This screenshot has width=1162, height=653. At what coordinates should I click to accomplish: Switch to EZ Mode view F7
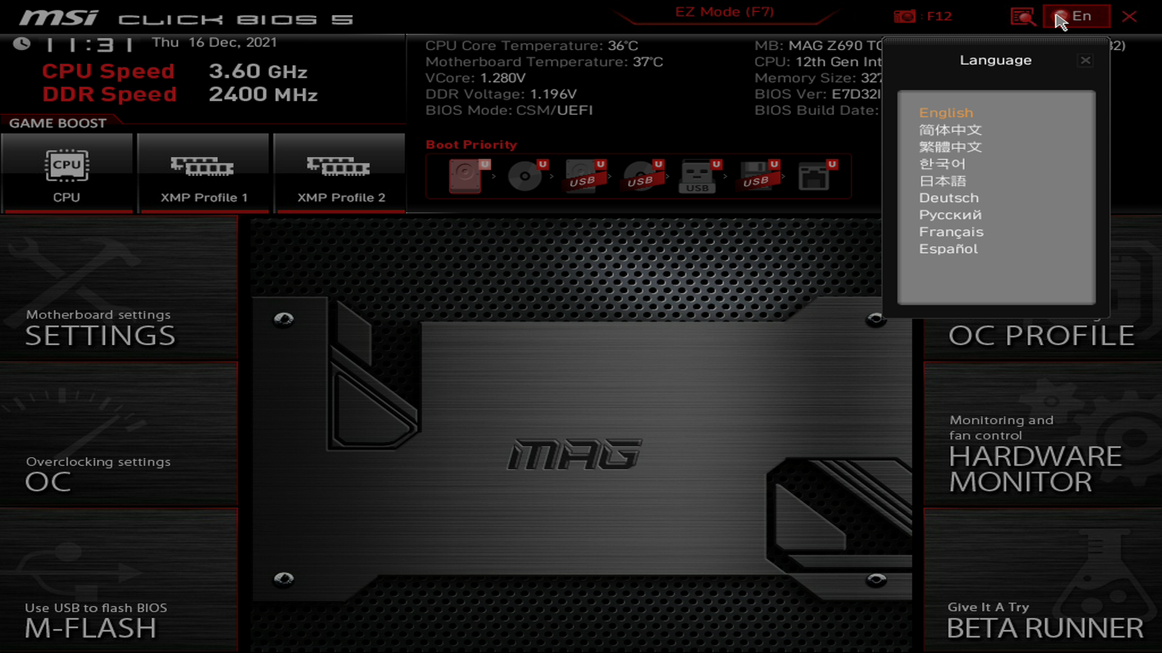(724, 12)
